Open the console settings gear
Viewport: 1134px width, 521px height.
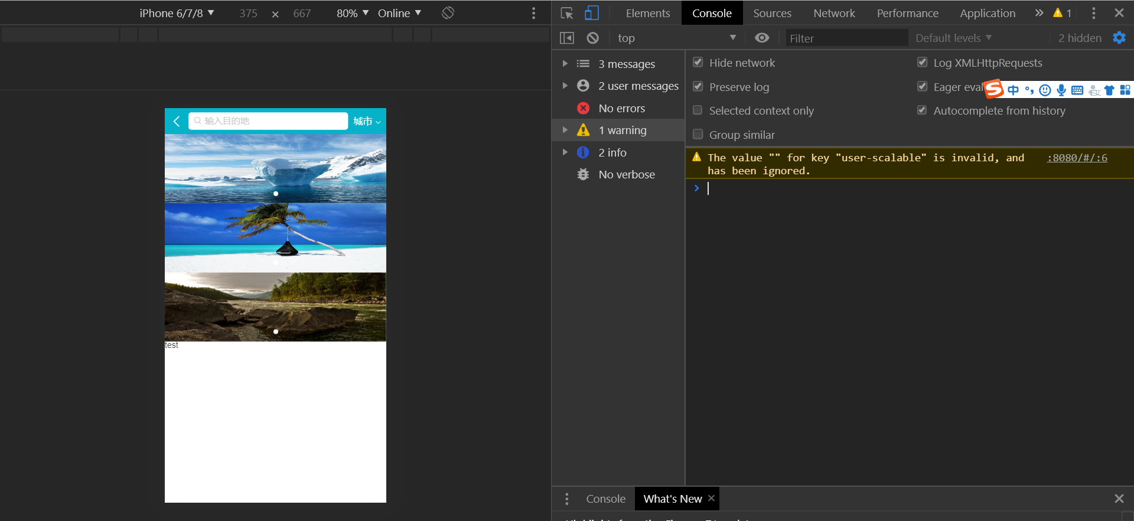coord(1119,38)
